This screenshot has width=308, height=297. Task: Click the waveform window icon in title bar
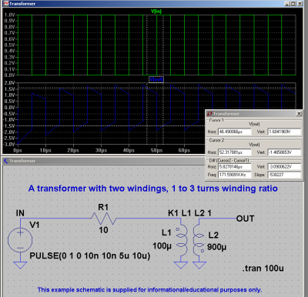tap(6, 4)
